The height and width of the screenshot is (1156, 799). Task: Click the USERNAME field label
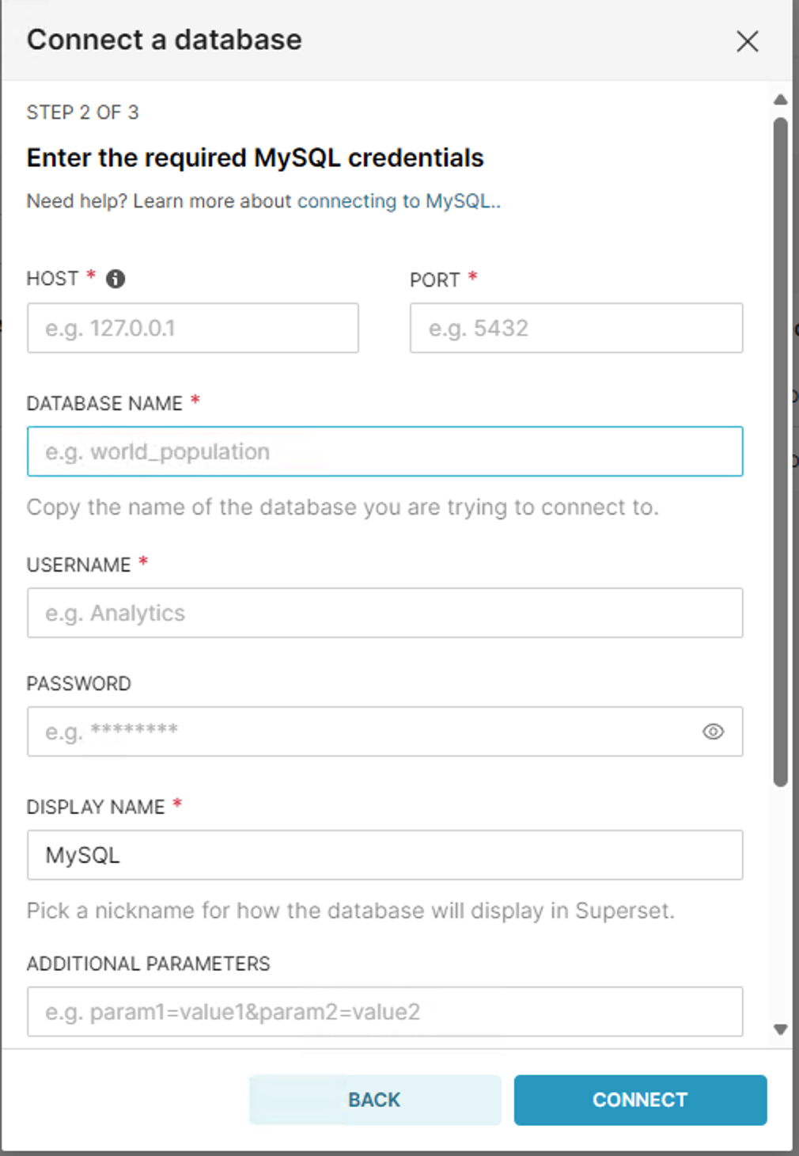(79, 565)
